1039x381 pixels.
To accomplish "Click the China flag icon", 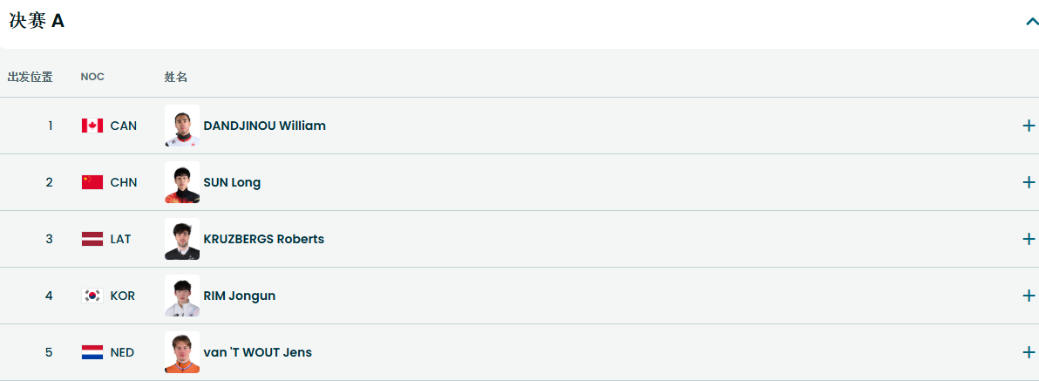I will (92, 182).
